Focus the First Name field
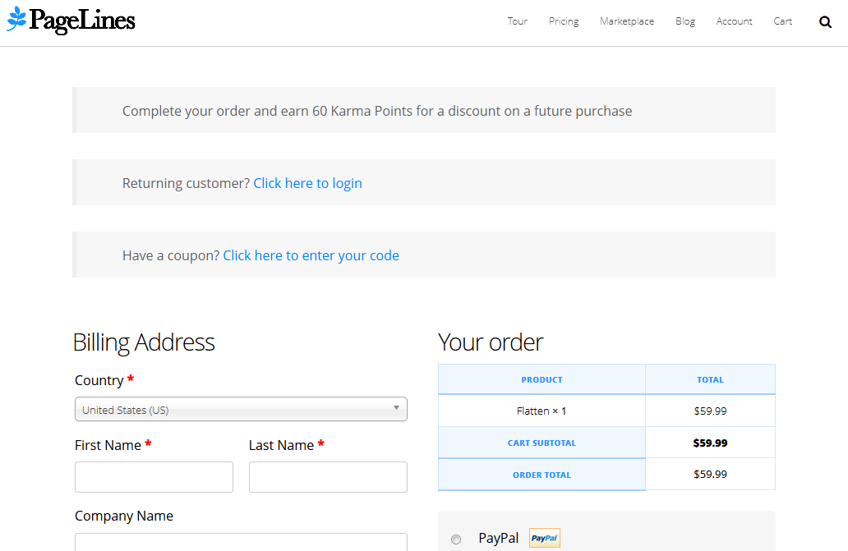Screen dimensions: 848x551 [x=154, y=477]
